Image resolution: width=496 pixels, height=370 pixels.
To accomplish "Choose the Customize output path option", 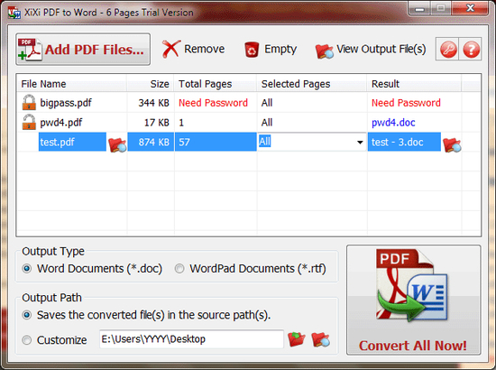I will tap(54, 340).
